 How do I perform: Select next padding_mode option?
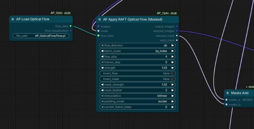click(x=173, y=101)
